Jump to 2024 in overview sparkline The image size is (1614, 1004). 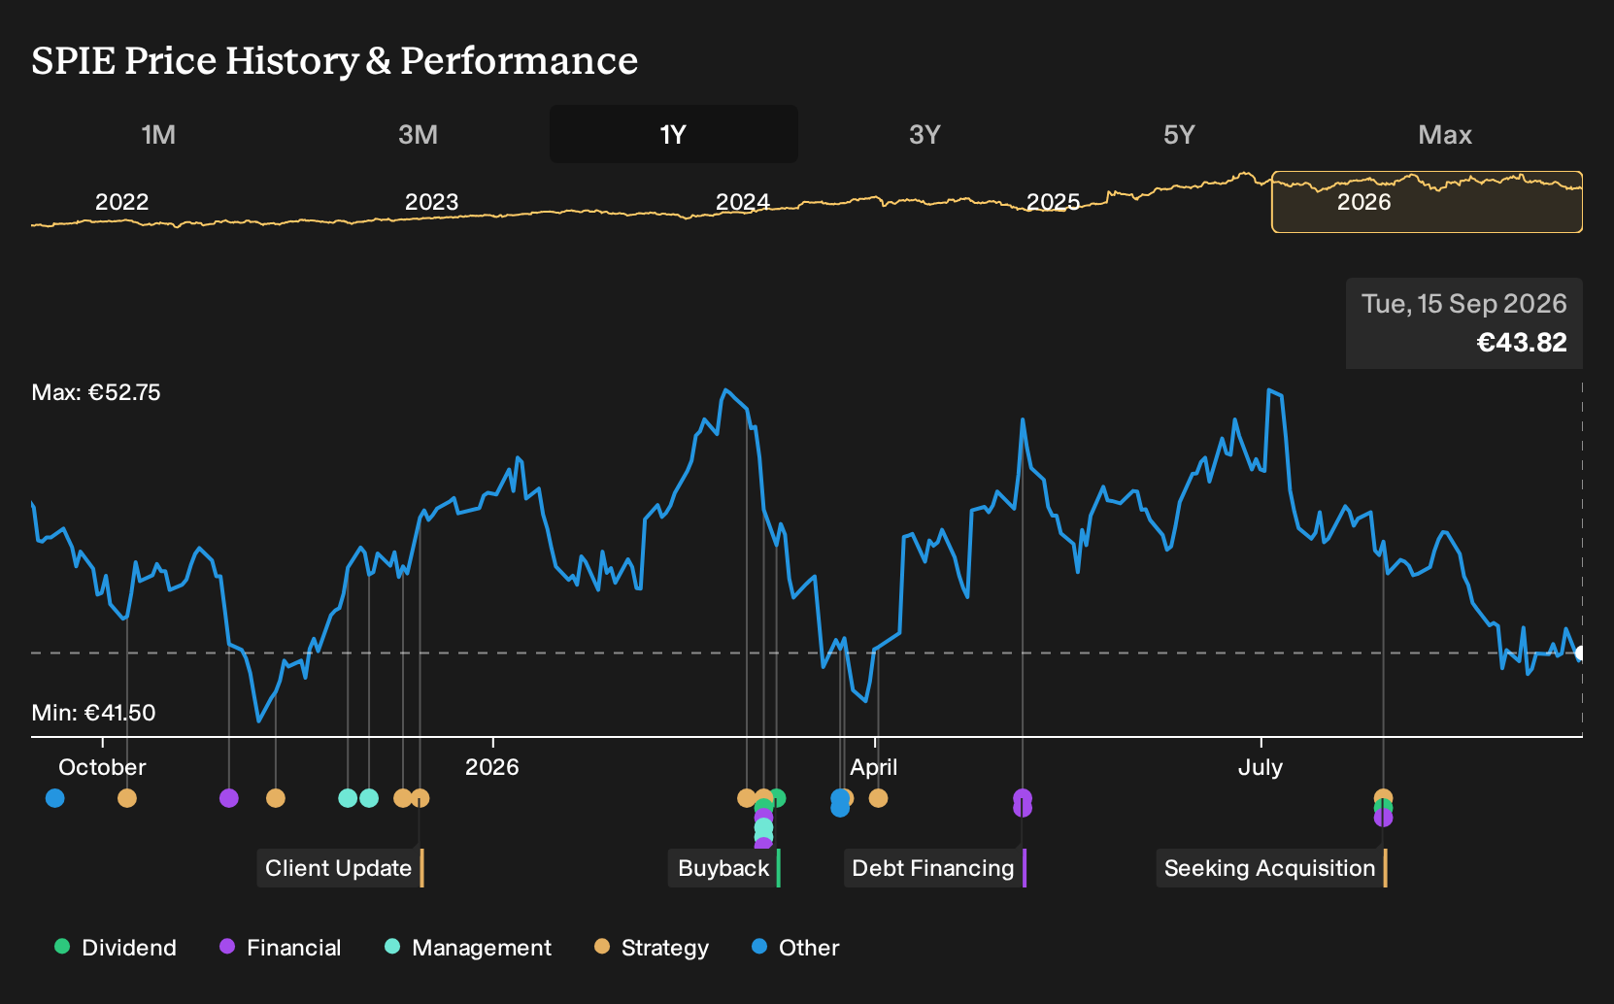[743, 202]
